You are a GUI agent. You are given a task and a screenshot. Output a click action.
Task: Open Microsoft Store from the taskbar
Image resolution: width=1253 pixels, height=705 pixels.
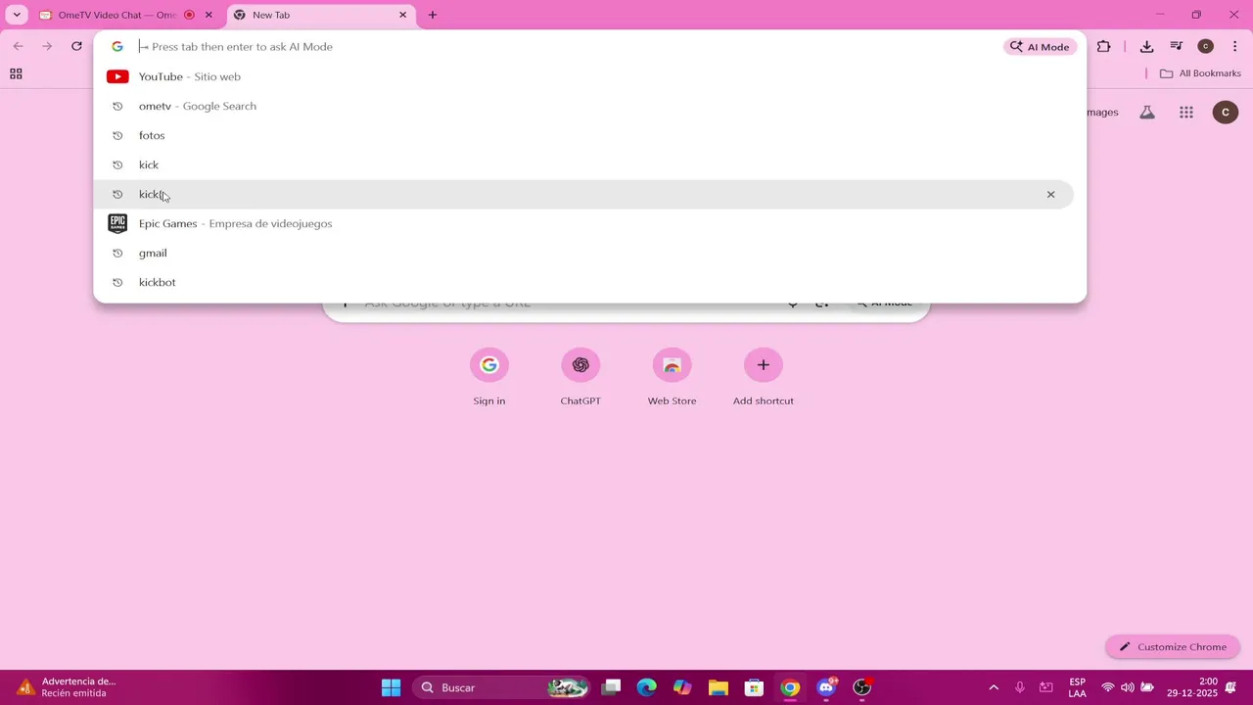click(x=754, y=687)
